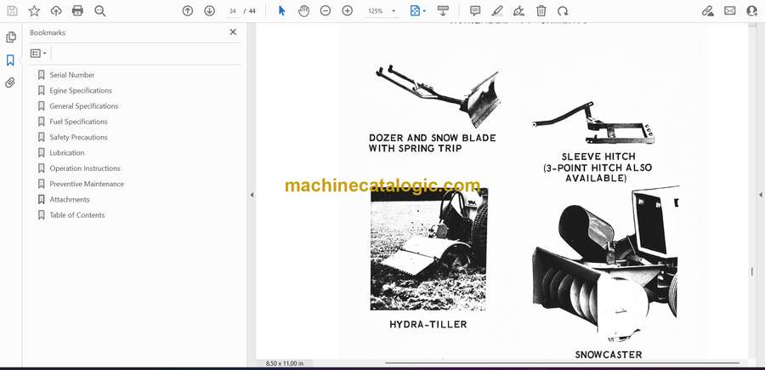Screen dimensions: 765x370
Task: Open the Safety Precautions bookmark
Action: pos(78,137)
